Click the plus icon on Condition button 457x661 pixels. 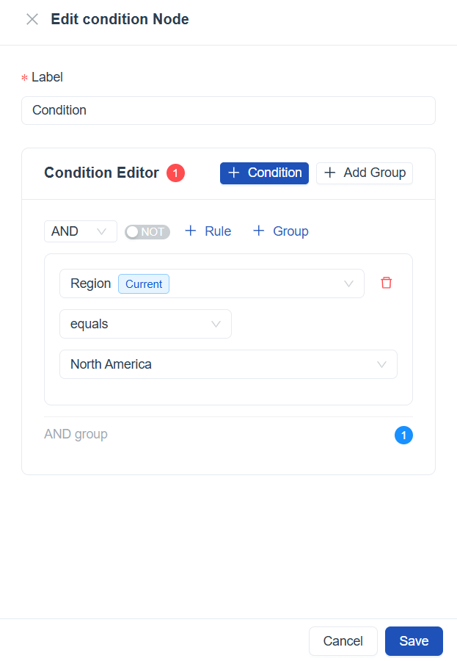point(234,173)
